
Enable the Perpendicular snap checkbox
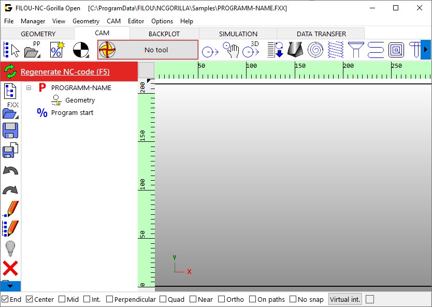point(109,299)
